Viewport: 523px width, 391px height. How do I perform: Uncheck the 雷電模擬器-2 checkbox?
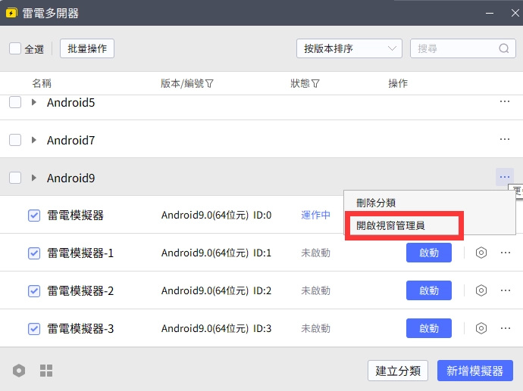[33, 291]
